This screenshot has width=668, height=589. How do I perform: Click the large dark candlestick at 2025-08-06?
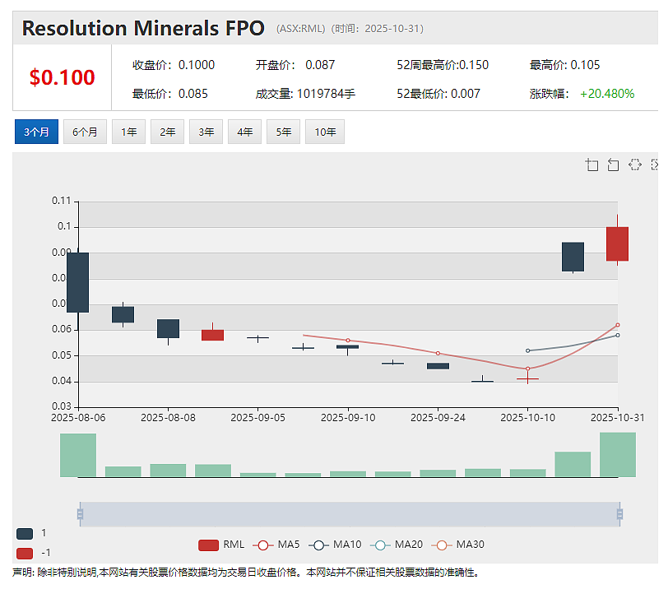[x=78, y=282]
